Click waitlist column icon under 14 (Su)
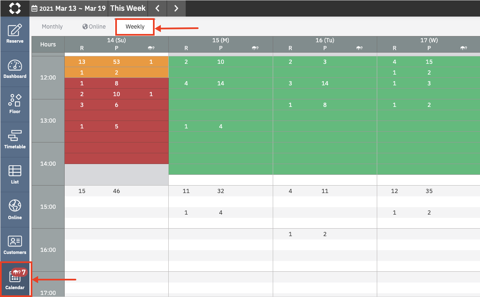Screen dimensions: 480x297 point(151,48)
